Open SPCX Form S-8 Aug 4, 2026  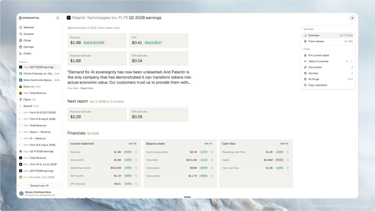[39, 119]
